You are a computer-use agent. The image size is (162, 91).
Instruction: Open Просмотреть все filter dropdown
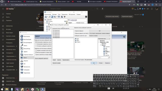tap(104, 39)
